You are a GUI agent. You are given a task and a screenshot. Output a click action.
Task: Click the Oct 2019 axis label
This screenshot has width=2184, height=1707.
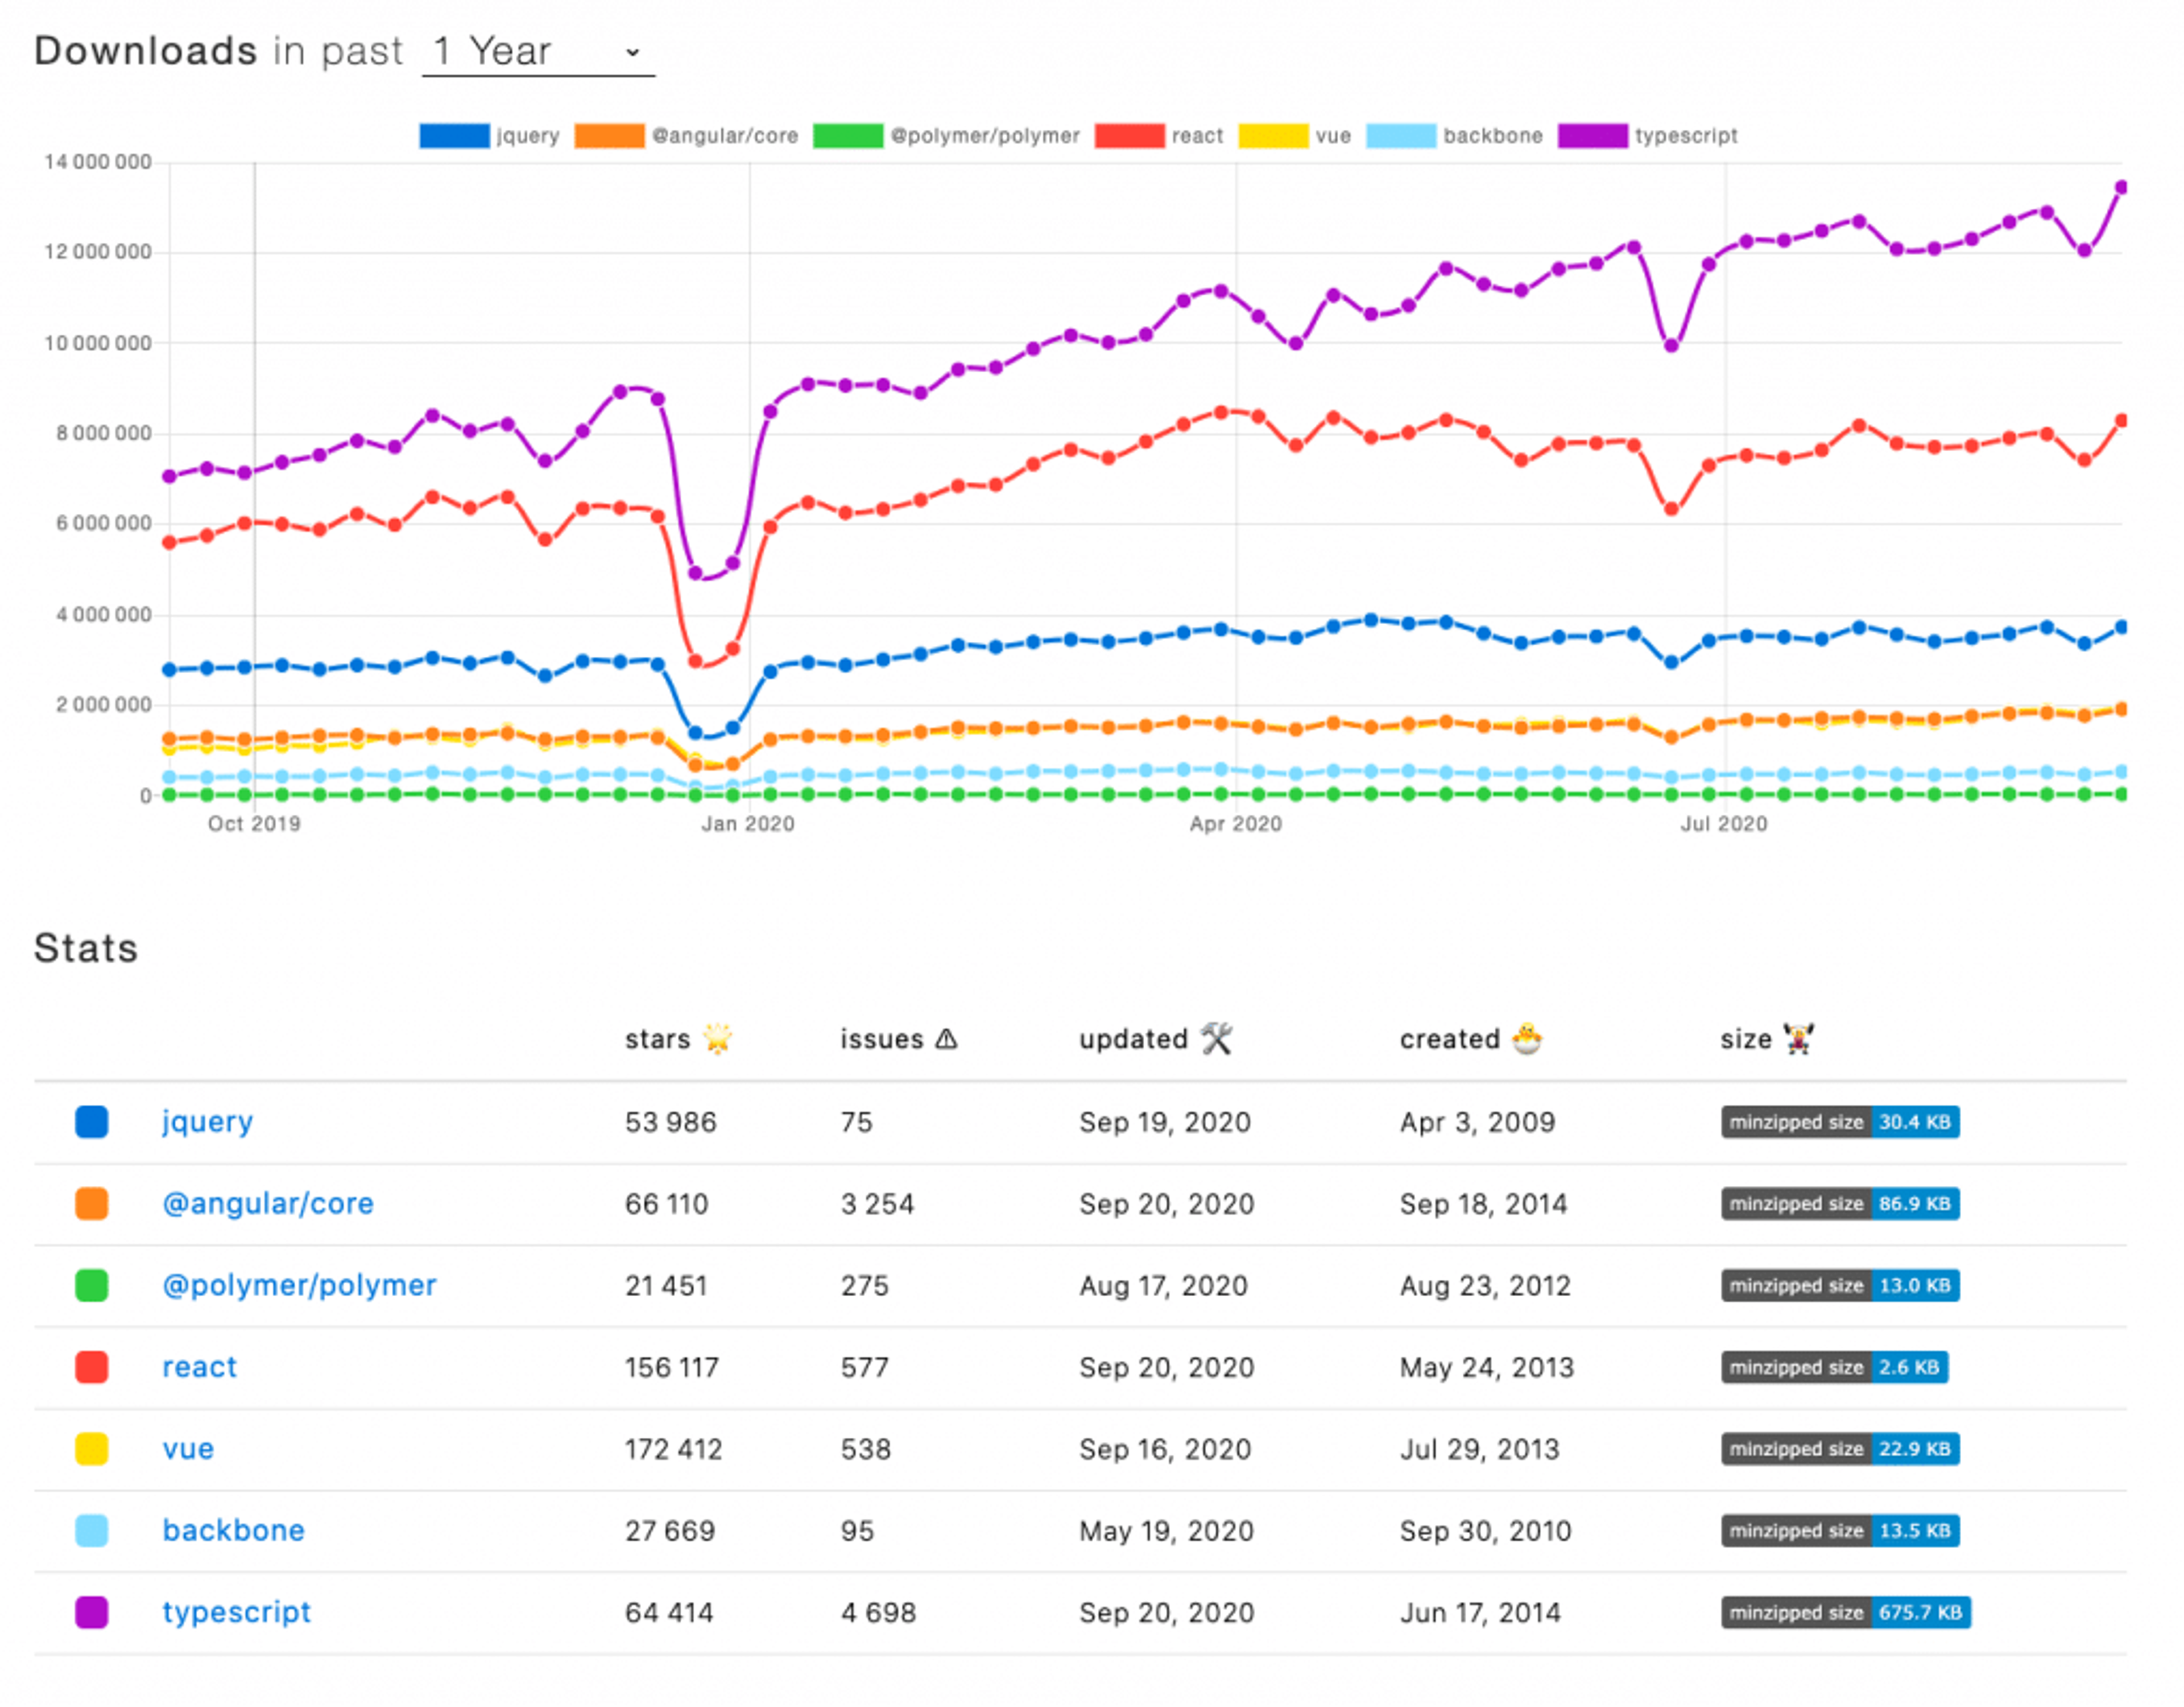(254, 824)
